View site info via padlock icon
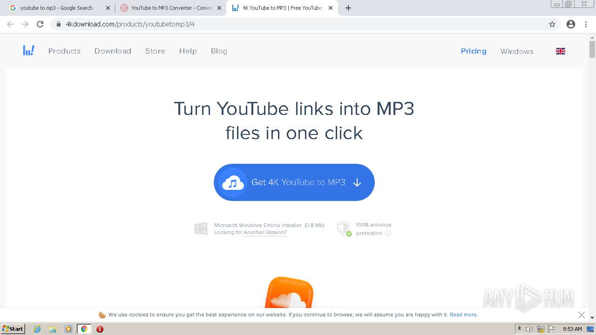596x335 pixels. [x=59, y=24]
